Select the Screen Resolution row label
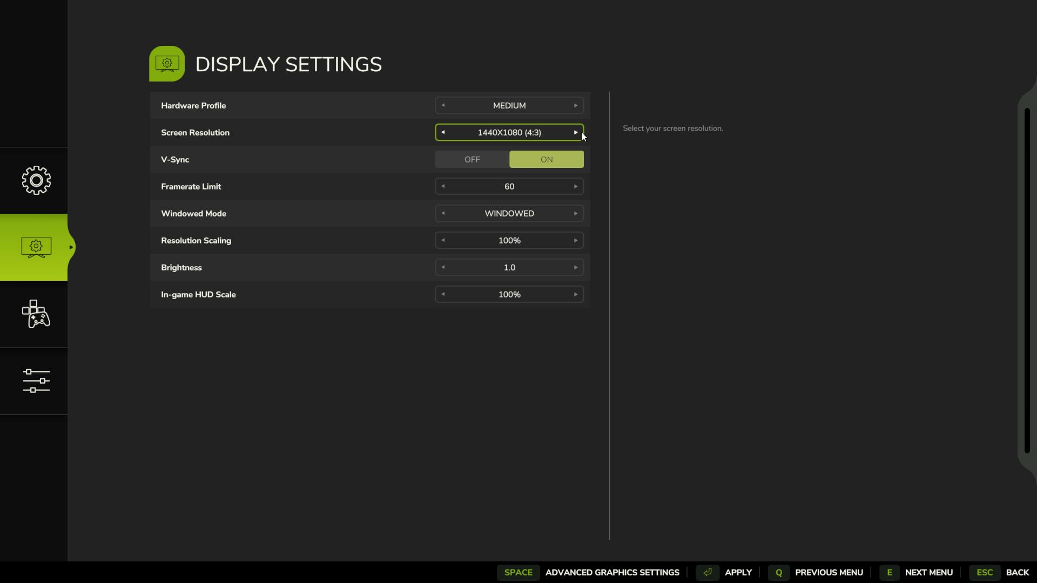Screen dimensions: 1037x583 tap(195, 132)
